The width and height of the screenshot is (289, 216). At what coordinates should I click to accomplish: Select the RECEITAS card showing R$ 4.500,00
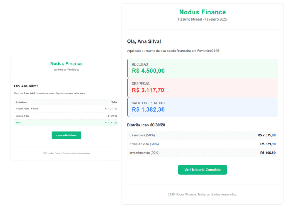pyautogui.click(x=202, y=68)
